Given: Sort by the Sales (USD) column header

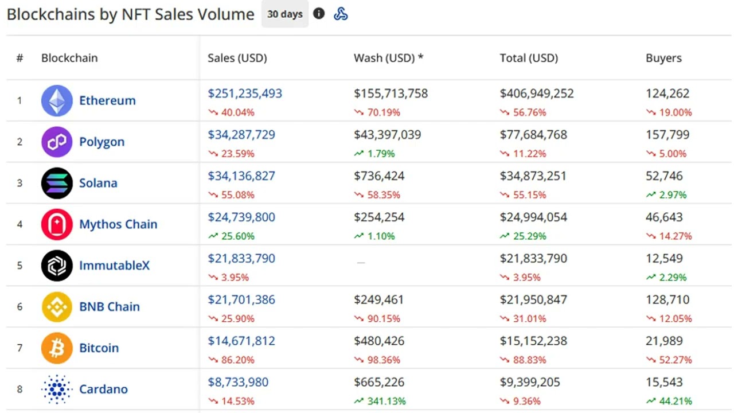Looking at the screenshot, I should [x=237, y=58].
